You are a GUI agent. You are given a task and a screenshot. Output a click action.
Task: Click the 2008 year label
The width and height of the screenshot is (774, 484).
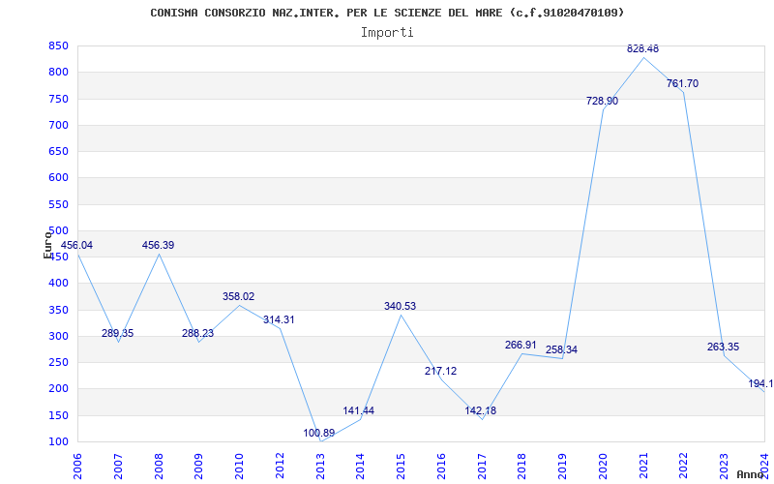tap(159, 467)
